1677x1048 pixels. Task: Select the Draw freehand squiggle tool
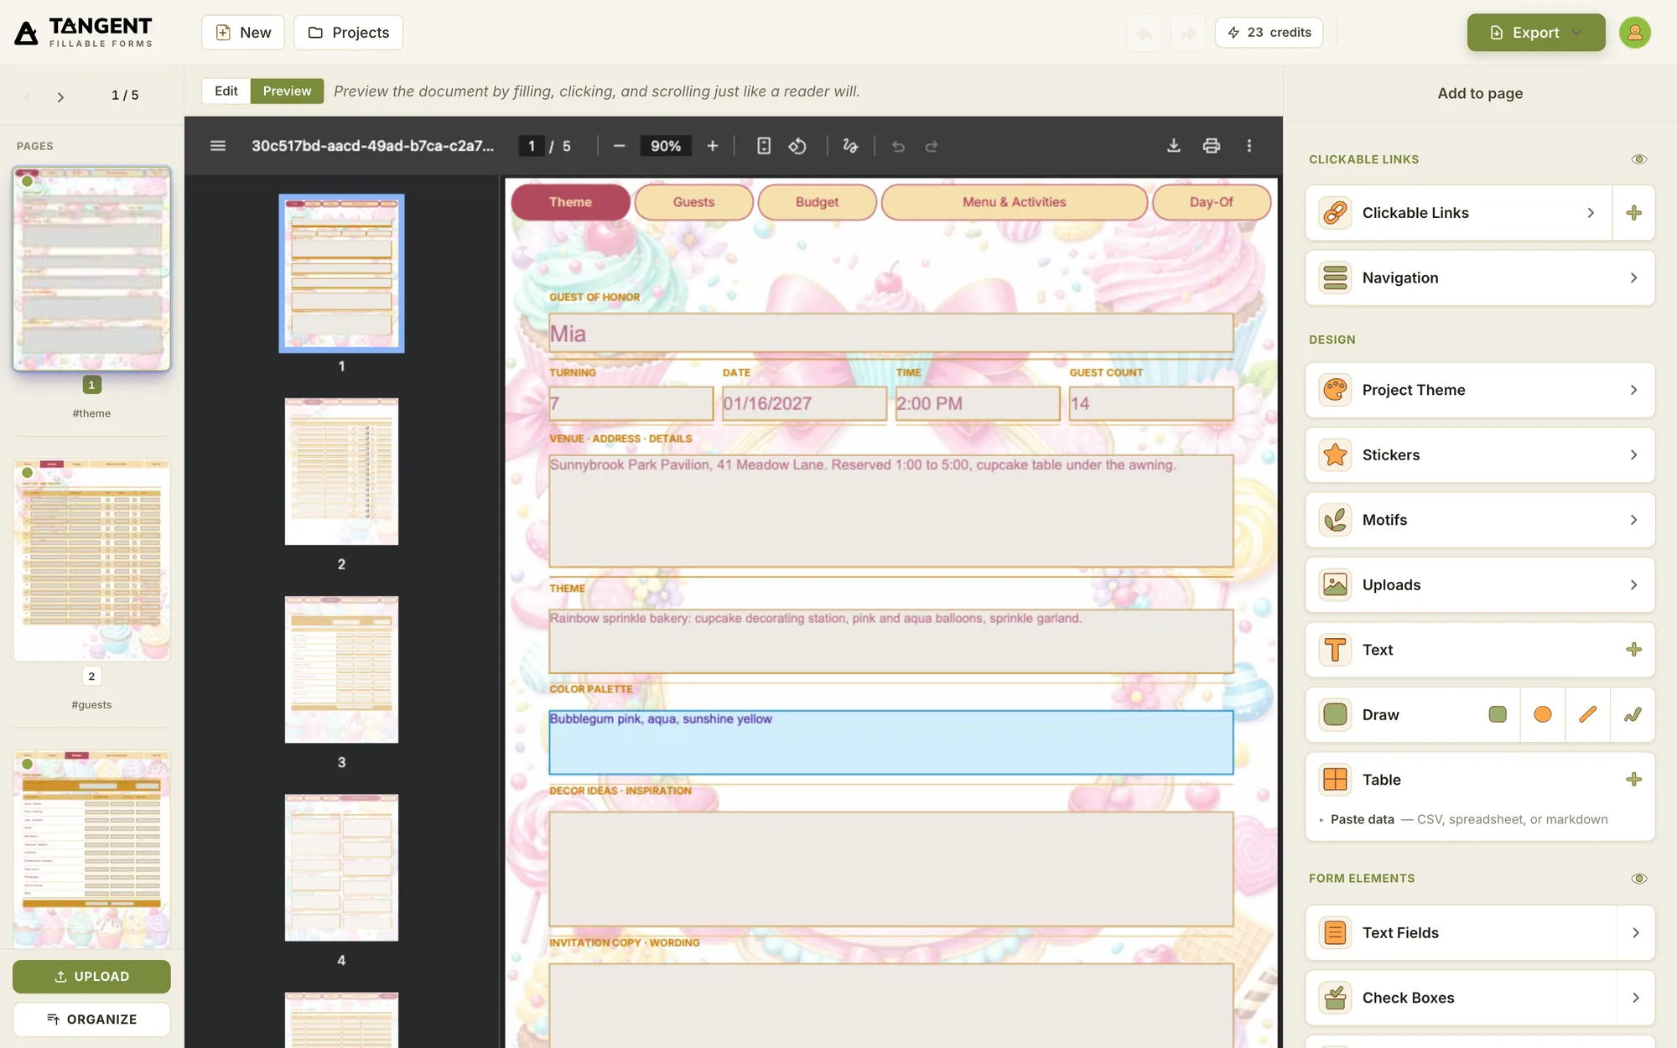click(x=1633, y=714)
